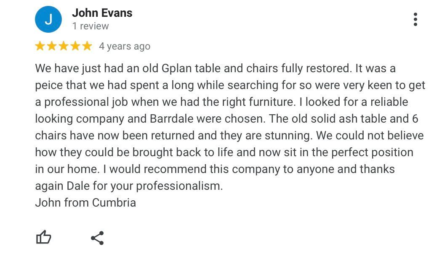434x262 pixels.
Task: Click the blue J profile avatar
Action: 48,19
